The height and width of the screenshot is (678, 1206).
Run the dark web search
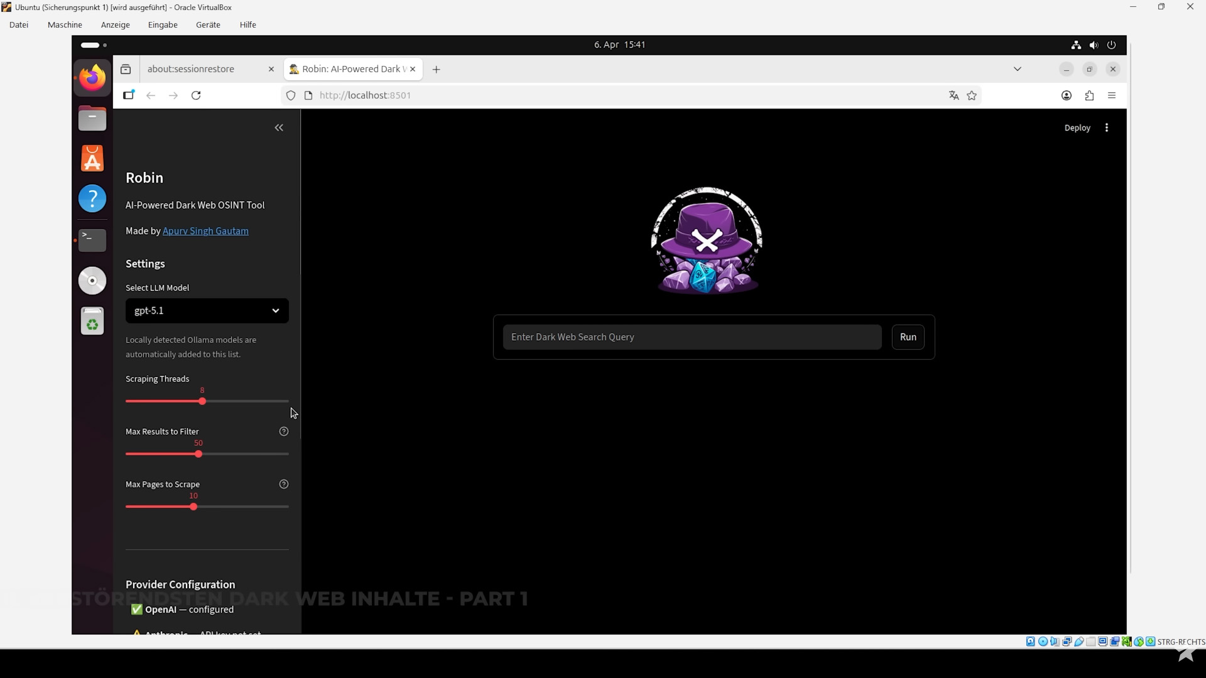click(908, 337)
